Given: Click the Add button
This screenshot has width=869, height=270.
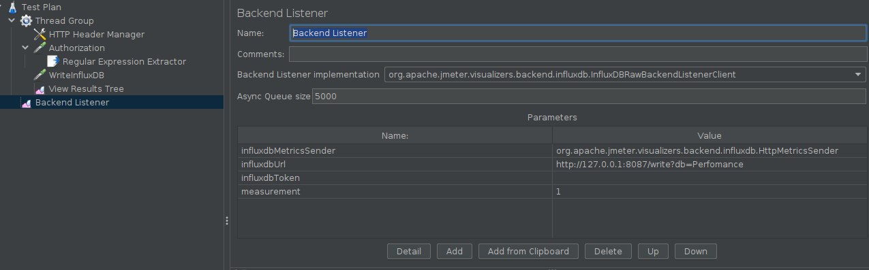Looking at the screenshot, I should (x=455, y=251).
